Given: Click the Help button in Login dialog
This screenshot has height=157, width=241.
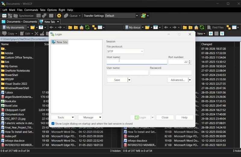Looking at the screenshot, I should click(184, 117).
